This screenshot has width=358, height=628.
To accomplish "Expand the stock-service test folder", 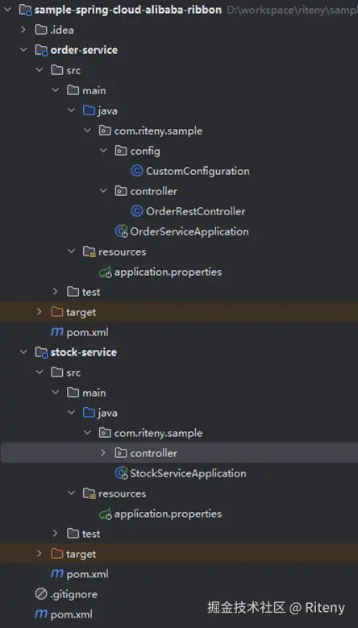I will click(55, 533).
